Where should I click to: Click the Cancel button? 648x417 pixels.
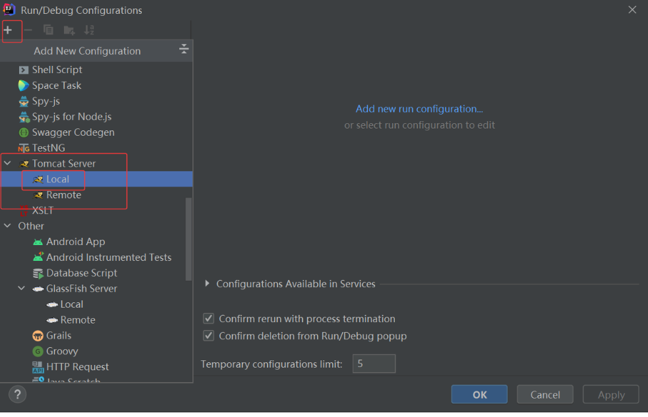click(x=545, y=395)
